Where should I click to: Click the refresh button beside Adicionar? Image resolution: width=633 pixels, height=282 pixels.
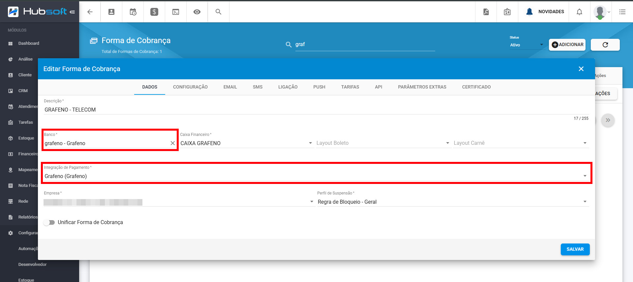(x=605, y=45)
